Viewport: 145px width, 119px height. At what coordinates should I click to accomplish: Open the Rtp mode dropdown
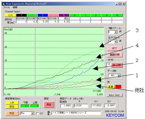click(x=32, y=113)
